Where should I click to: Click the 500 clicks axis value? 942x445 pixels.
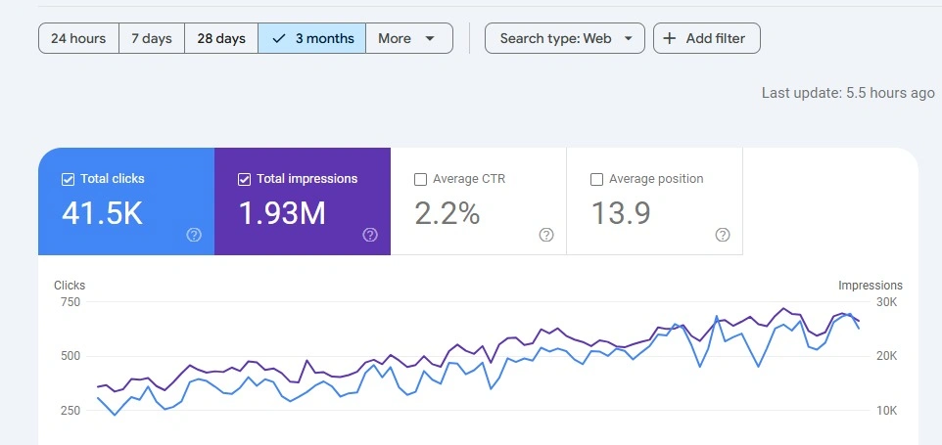point(71,356)
